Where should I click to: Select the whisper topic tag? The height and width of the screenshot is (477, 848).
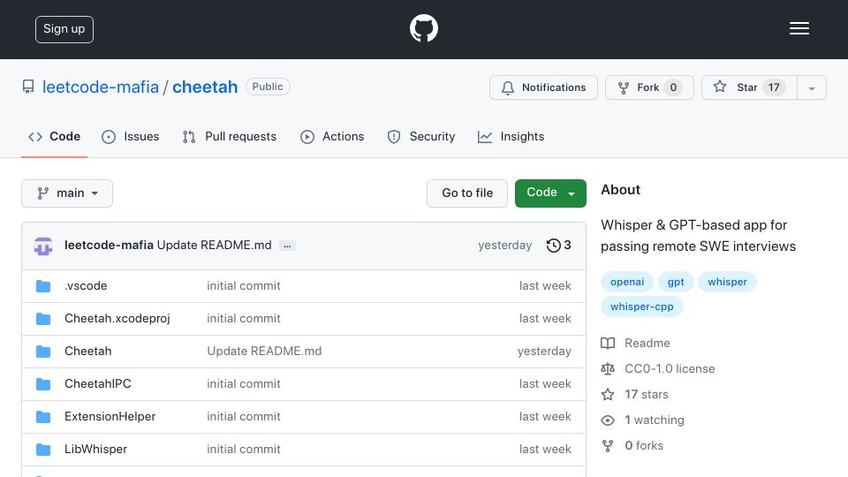(727, 282)
